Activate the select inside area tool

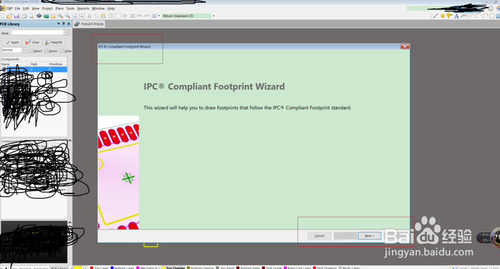[118, 16]
